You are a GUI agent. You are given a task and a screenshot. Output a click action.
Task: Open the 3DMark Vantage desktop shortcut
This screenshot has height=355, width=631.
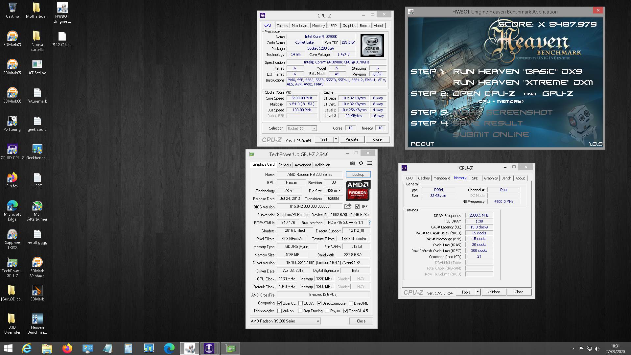point(37,267)
